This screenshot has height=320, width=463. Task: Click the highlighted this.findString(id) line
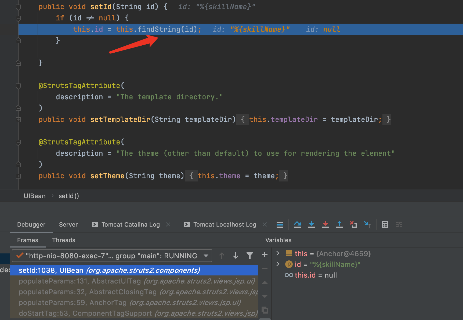point(241,29)
